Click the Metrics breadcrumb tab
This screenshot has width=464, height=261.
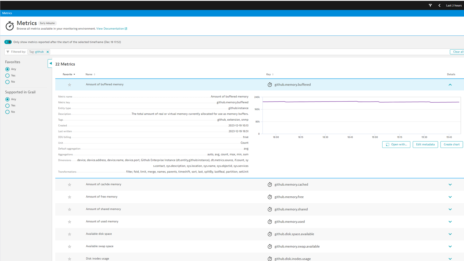tap(7, 13)
